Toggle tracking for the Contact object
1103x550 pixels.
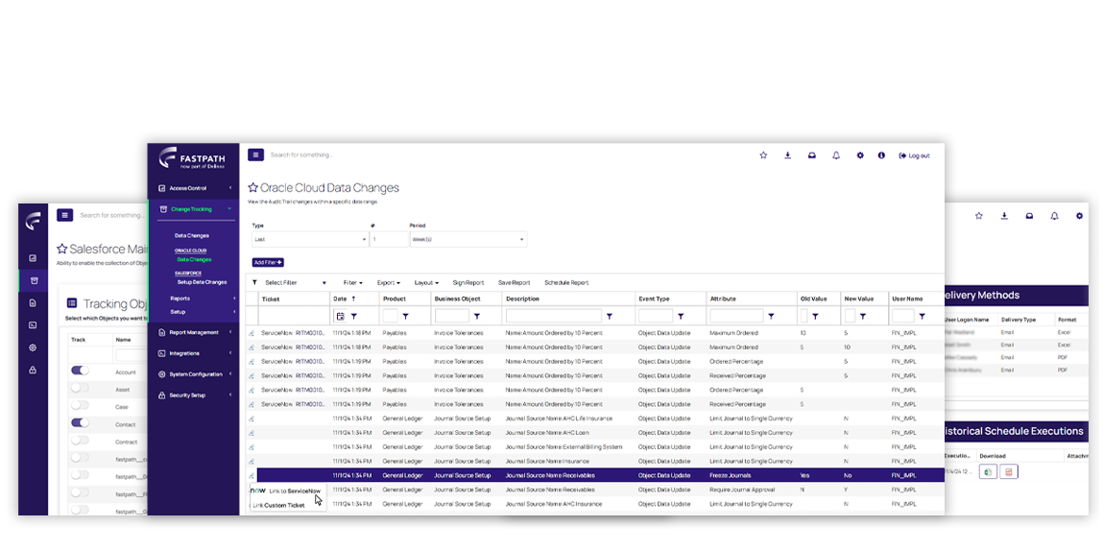coord(81,422)
